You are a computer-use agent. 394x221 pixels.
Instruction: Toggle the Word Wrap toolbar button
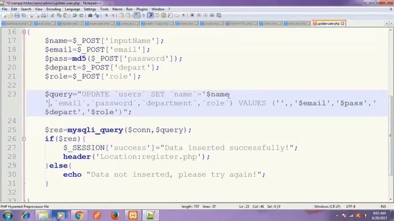137,15
